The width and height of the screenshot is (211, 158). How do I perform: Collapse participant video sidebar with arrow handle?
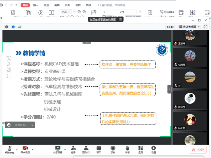click(x=169, y=89)
